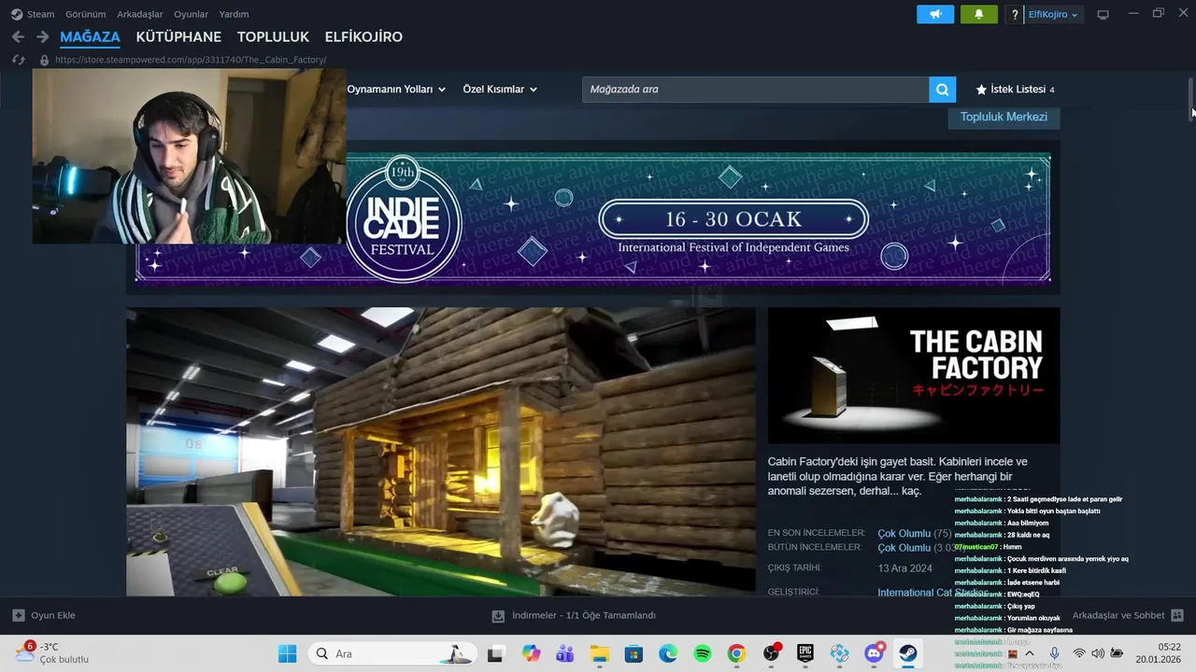Open İstek Listesi wishlist

(x=1015, y=90)
